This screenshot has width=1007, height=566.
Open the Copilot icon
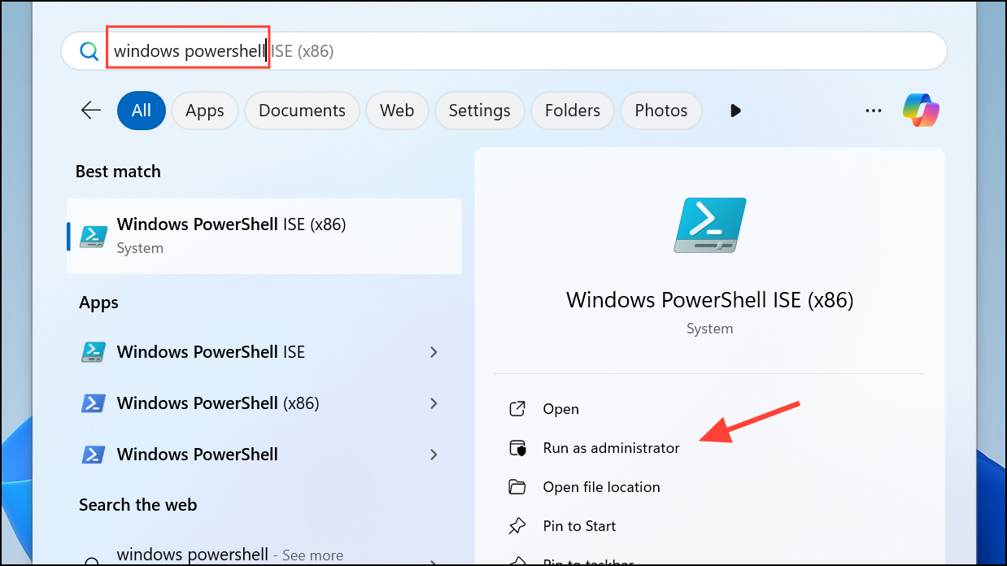(x=921, y=111)
